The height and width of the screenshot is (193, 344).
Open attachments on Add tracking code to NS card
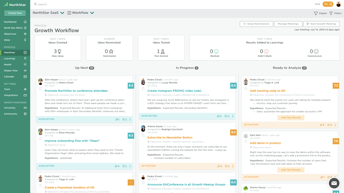322,125
